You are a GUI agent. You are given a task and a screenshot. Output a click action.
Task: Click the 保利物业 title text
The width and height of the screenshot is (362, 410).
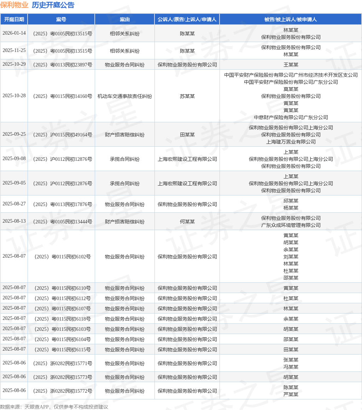14,5
